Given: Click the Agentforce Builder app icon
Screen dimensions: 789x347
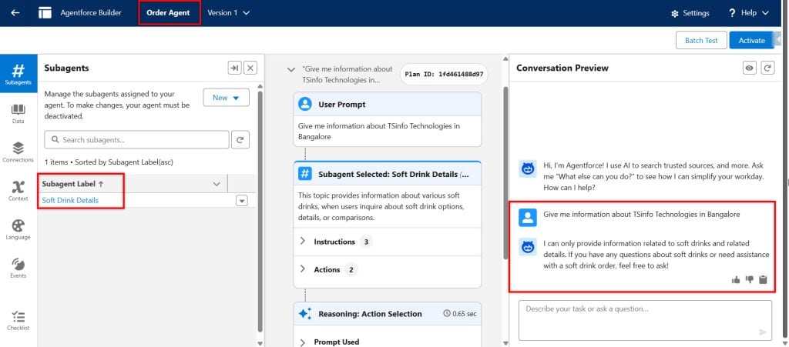Looking at the screenshot, I should coord(45,13).
